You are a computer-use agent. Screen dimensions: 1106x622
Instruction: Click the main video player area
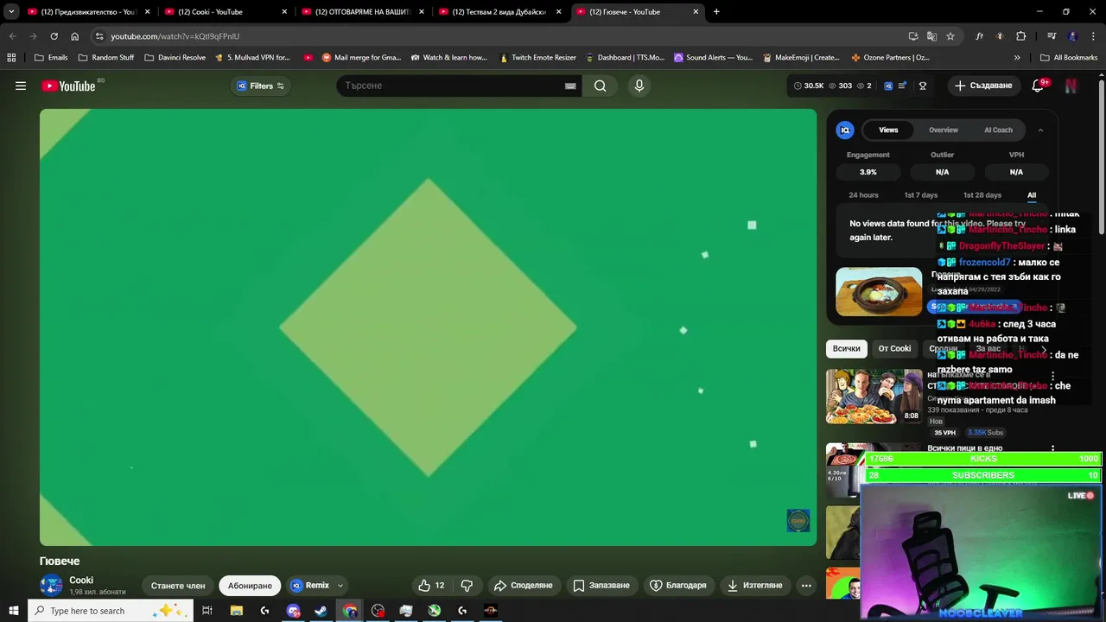click(428, 327)
